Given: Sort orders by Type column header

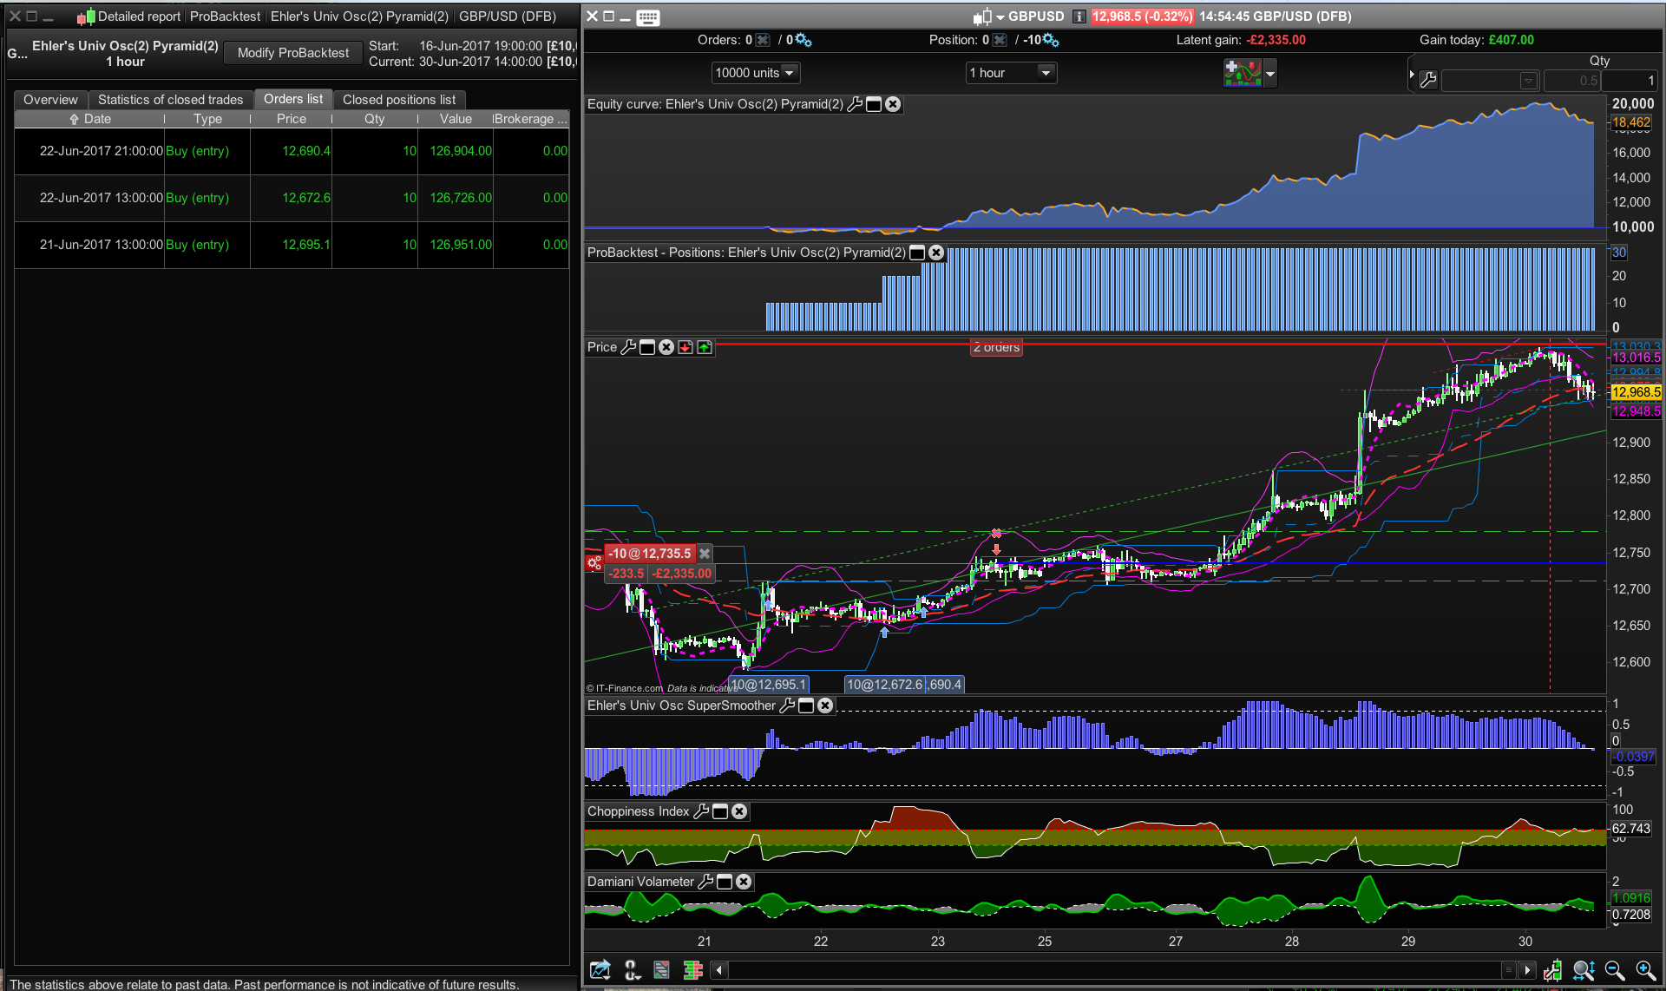Looking at the screenshot, I should pyautogui.click(x=207, y=119).
